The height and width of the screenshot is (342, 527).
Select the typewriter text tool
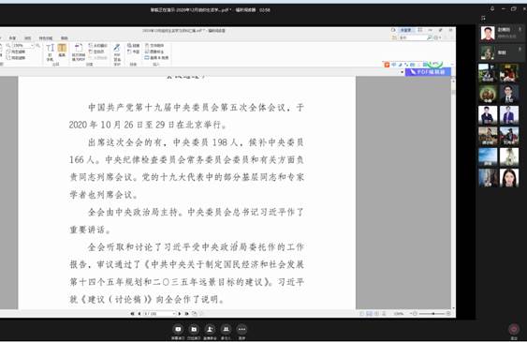tap(50, 52)
